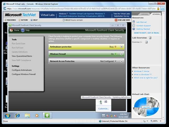
Task: Open the Exercise 1 document icon
Action: coord(146,42)
